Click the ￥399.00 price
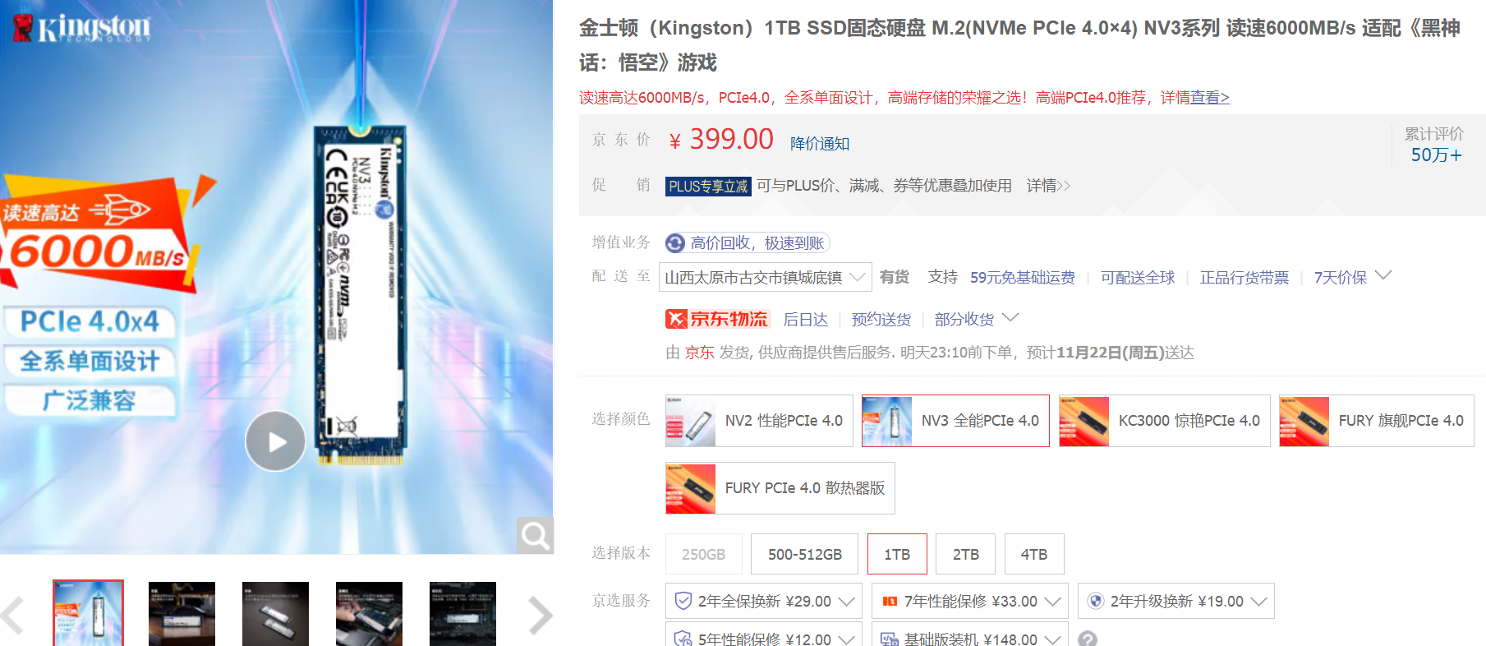This screenshot has width=1486, height=646. point(721,140)
